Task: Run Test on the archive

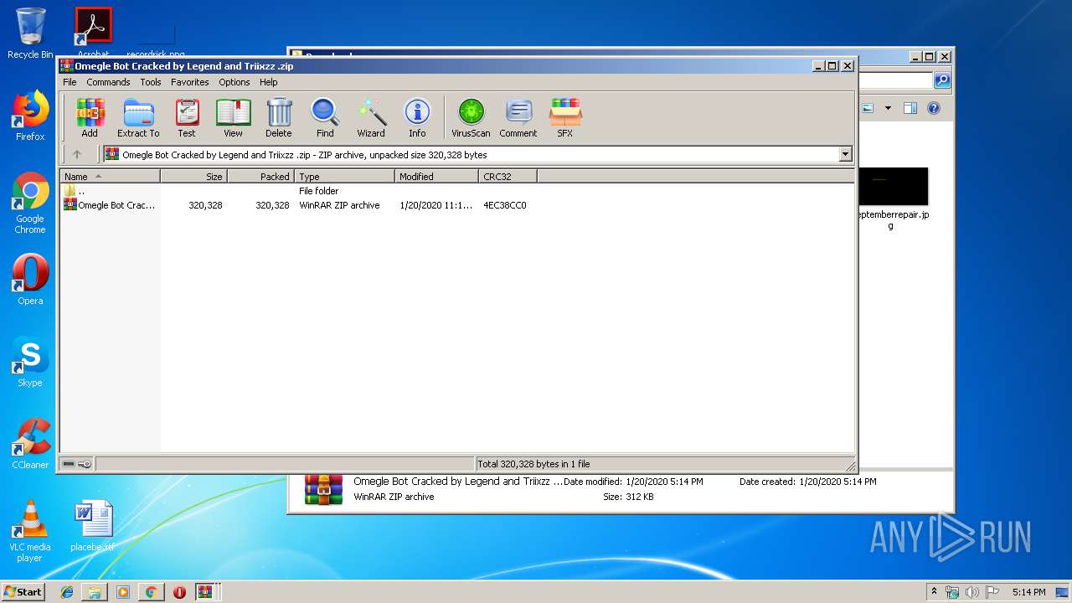Action: [187, 118]
